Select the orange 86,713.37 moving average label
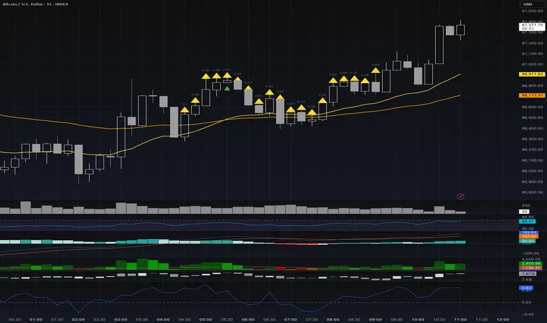Screen dimensions: 547x323 click(532, 95)
